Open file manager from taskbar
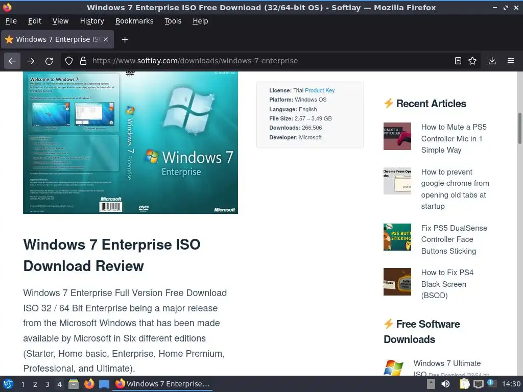Screen dimensions: 523x392 click(x=74, y=384)
